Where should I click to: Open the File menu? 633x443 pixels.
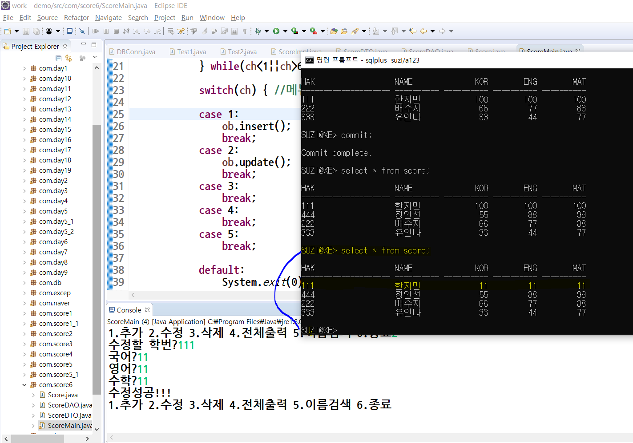[x=8, y=18]
